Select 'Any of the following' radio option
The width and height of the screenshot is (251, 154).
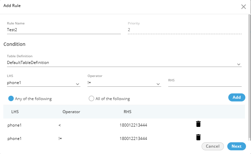11,98
